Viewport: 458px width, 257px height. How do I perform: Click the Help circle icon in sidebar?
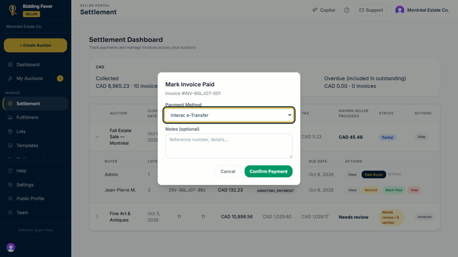tap(10, 171)
